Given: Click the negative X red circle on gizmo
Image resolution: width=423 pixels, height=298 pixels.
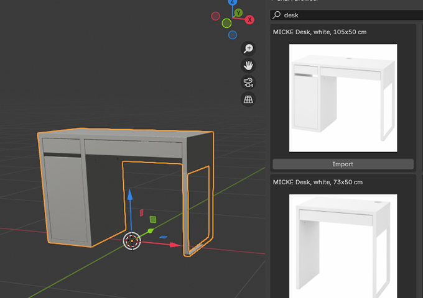Looking at the screenshot, I should tap(216, 16).
